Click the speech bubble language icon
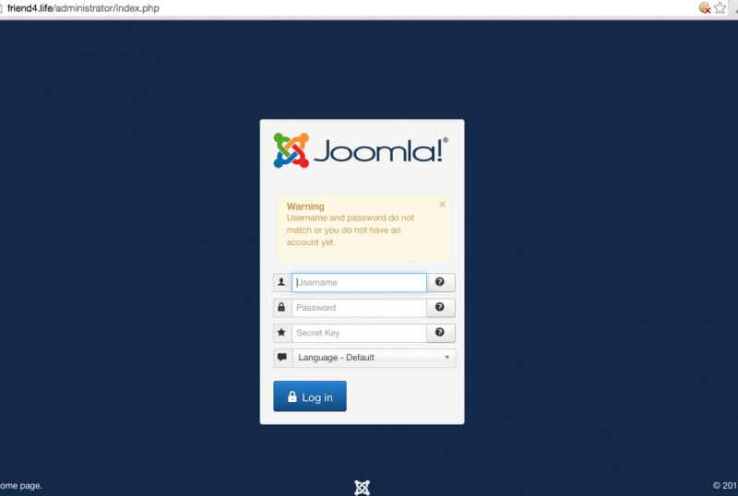The height and width of the screenshot is (496, 738). point(282,358)
